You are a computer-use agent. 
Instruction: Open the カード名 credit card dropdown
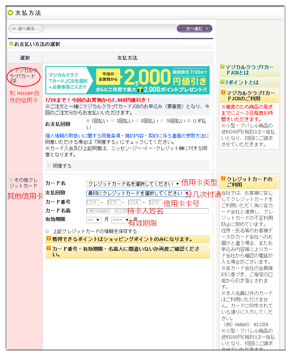[133, 184]
